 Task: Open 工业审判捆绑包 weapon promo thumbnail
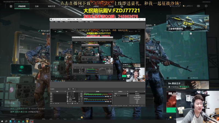pos(188,23)
